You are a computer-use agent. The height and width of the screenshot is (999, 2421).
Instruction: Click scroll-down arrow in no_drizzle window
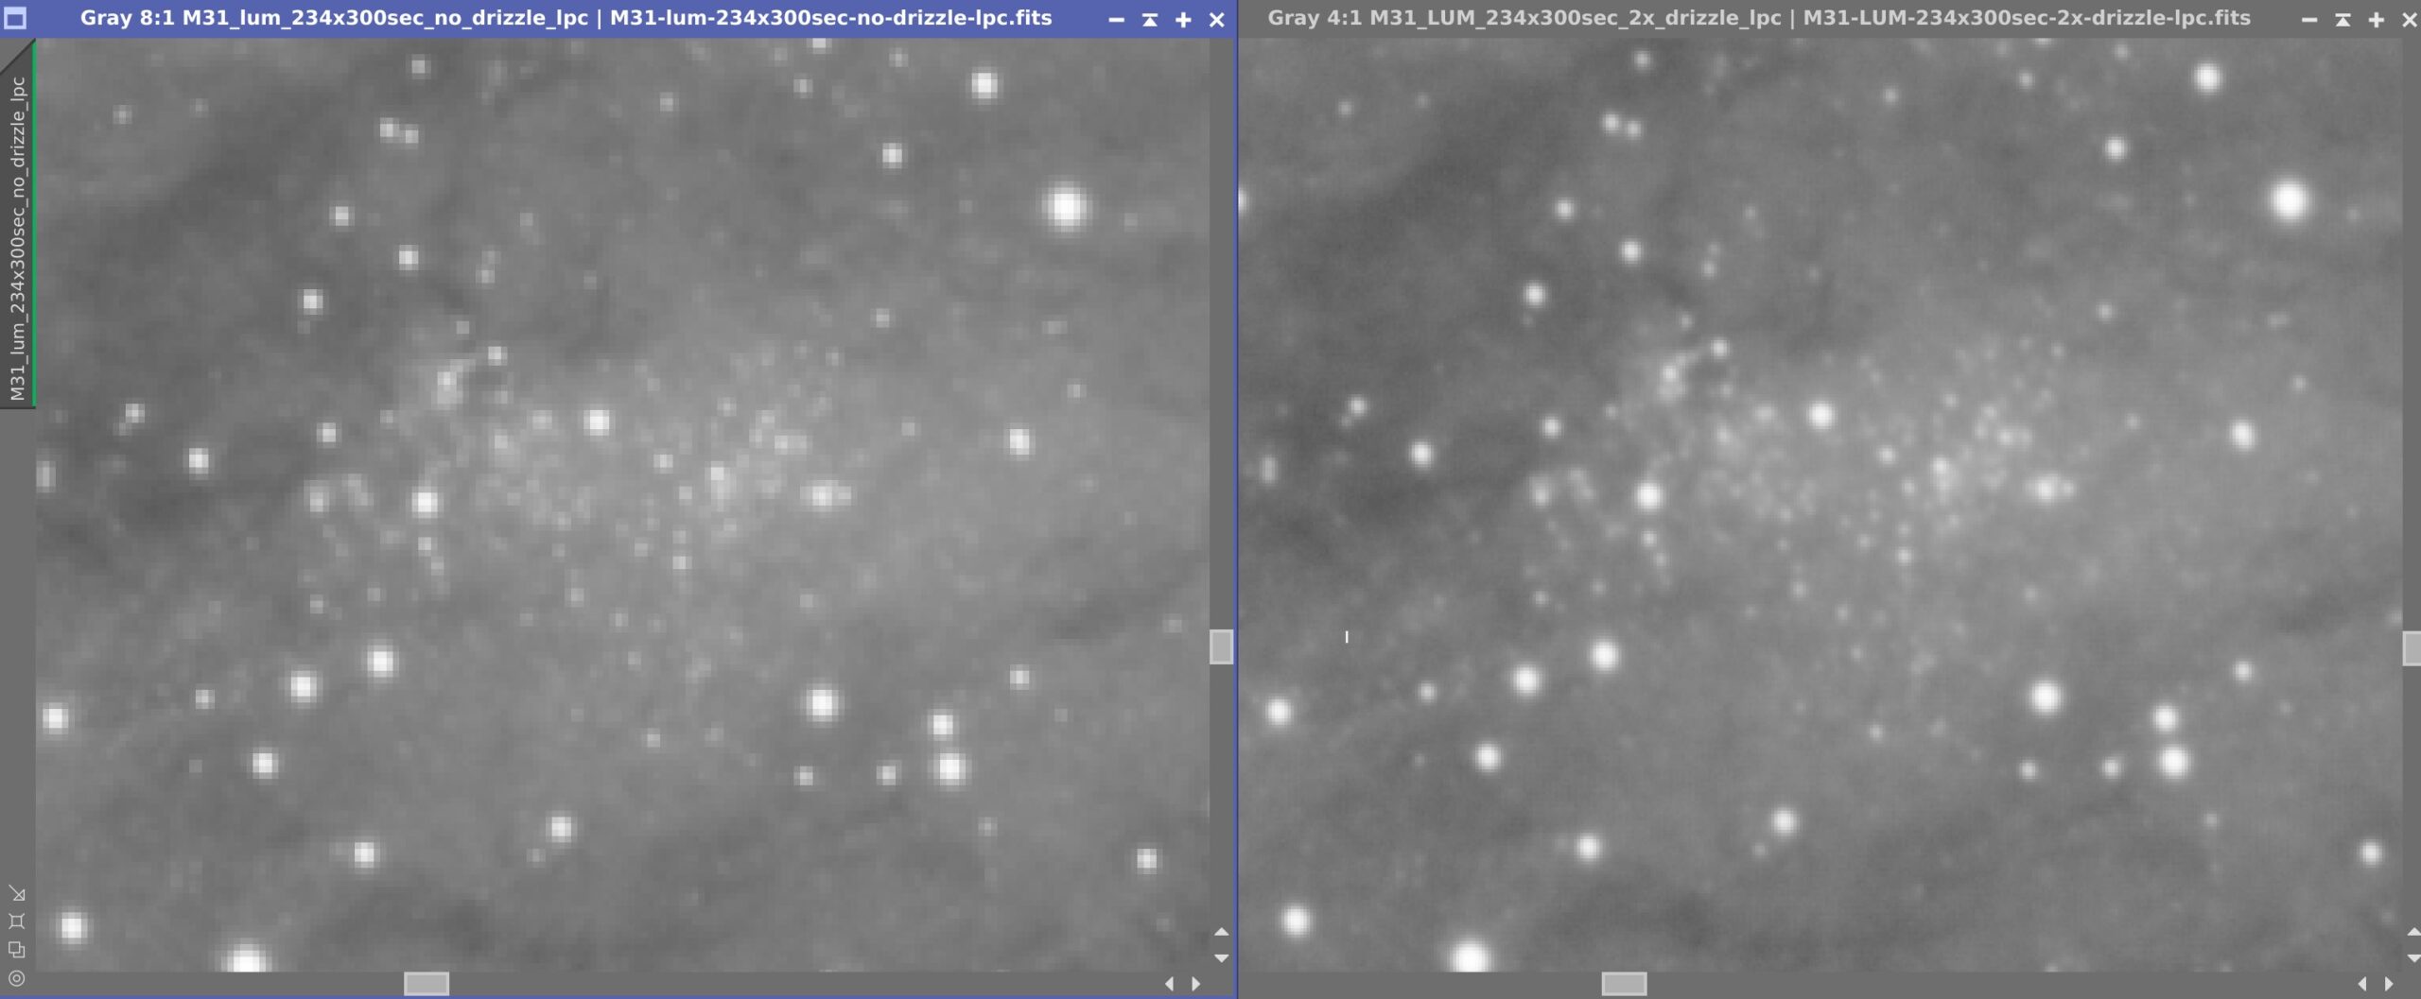pos(1221,957)
